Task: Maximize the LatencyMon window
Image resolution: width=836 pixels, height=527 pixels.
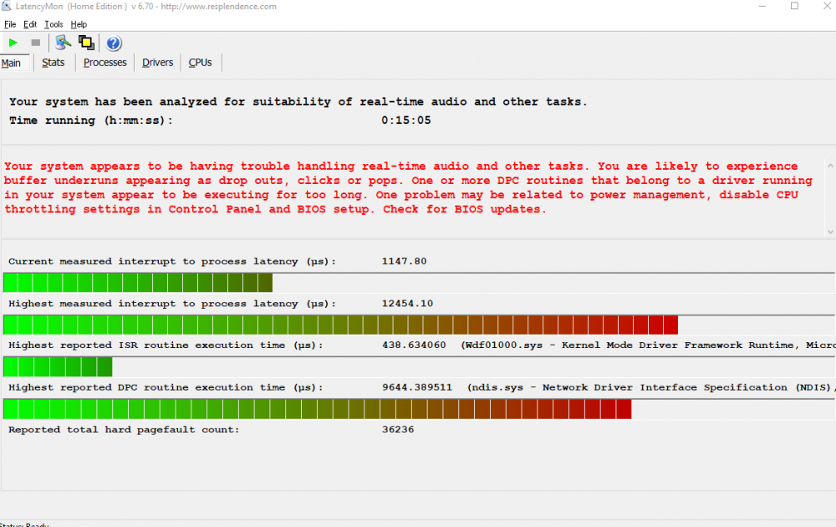Action: click(x=794, y=6)
